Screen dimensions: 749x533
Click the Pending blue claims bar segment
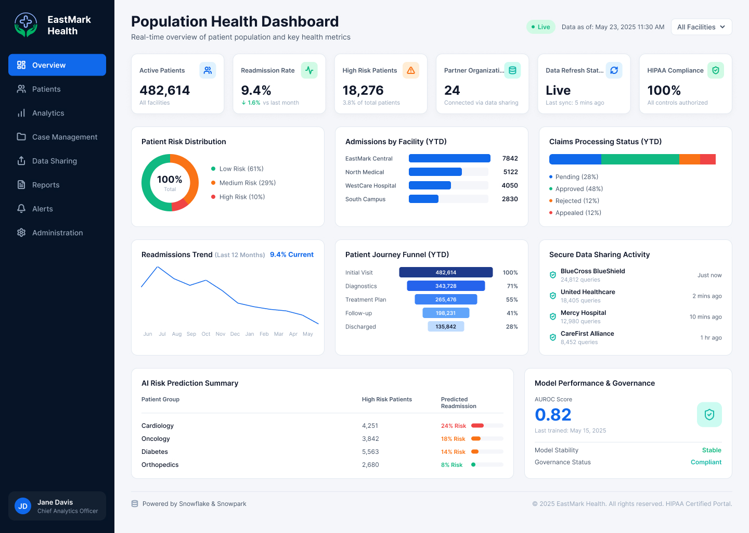pyautogui.click(x=575, y=159)
